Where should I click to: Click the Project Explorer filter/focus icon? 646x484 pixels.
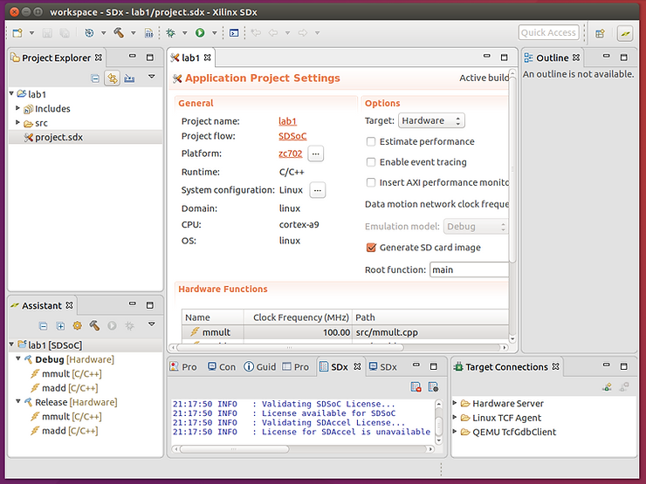(129, 78)
